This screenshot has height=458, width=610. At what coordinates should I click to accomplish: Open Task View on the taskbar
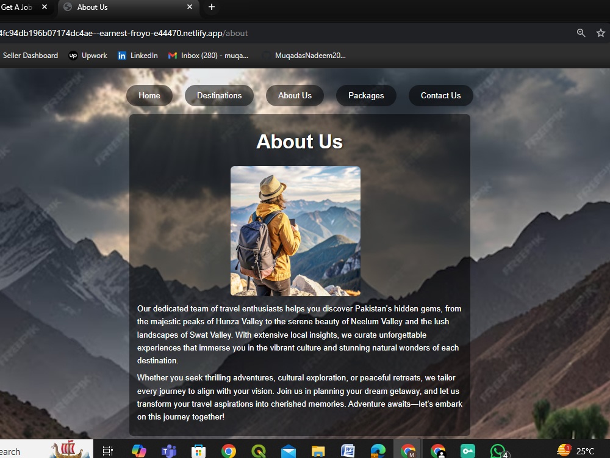pyautogui.click(x=108, y=451)
